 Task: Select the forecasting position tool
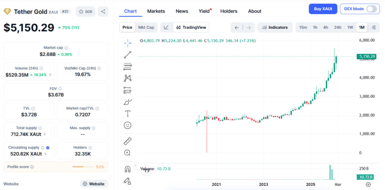click(127, 90)
